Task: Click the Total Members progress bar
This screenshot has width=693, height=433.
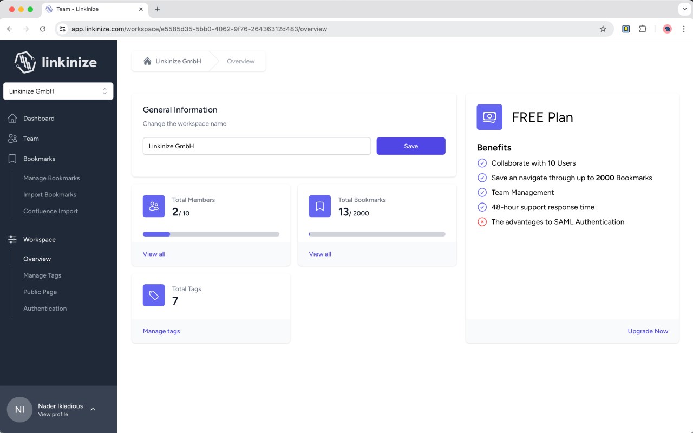Action: [x=211, y=234]
